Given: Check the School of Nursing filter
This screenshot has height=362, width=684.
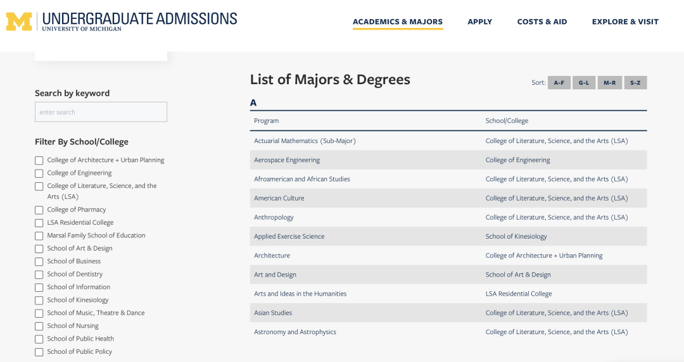Looking at the screenshot, I should coord(39,326).
